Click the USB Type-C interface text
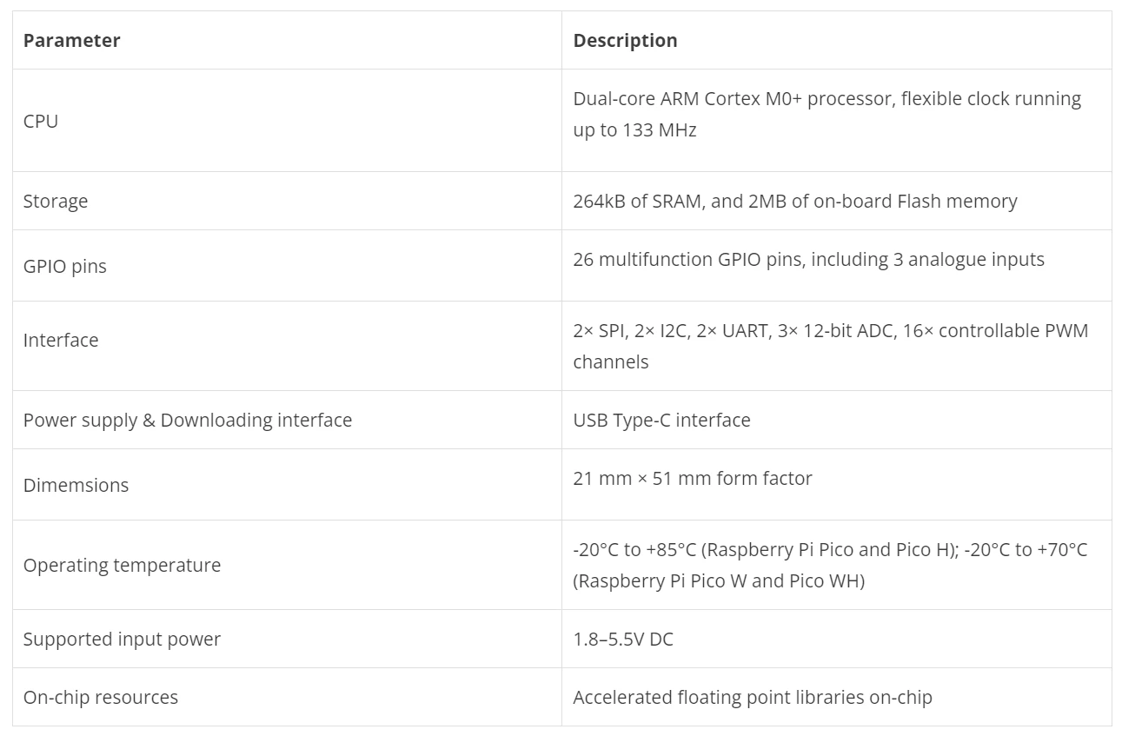1122x736 pixels. click(x=661, y=421)
